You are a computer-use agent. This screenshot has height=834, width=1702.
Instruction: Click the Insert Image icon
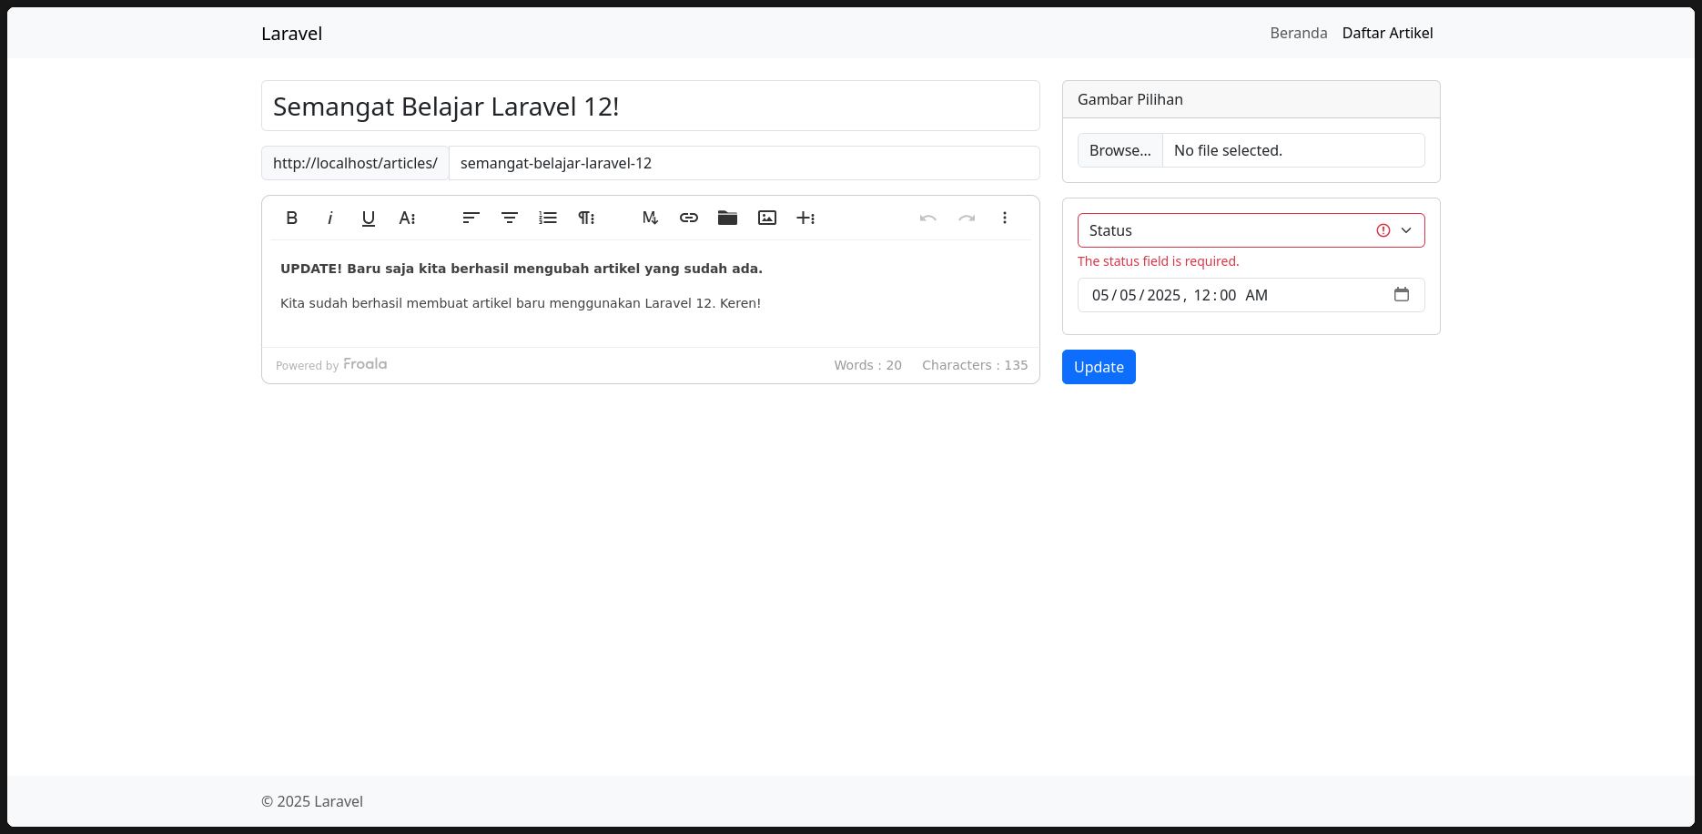[x=767, y=218]
